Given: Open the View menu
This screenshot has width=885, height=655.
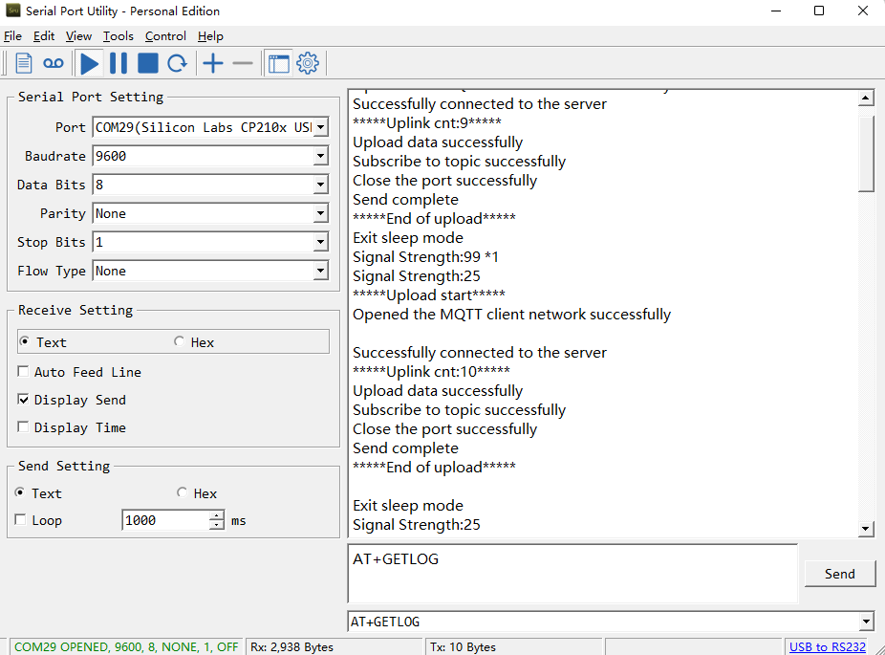Looking at the screenshot, I should 78,36.
